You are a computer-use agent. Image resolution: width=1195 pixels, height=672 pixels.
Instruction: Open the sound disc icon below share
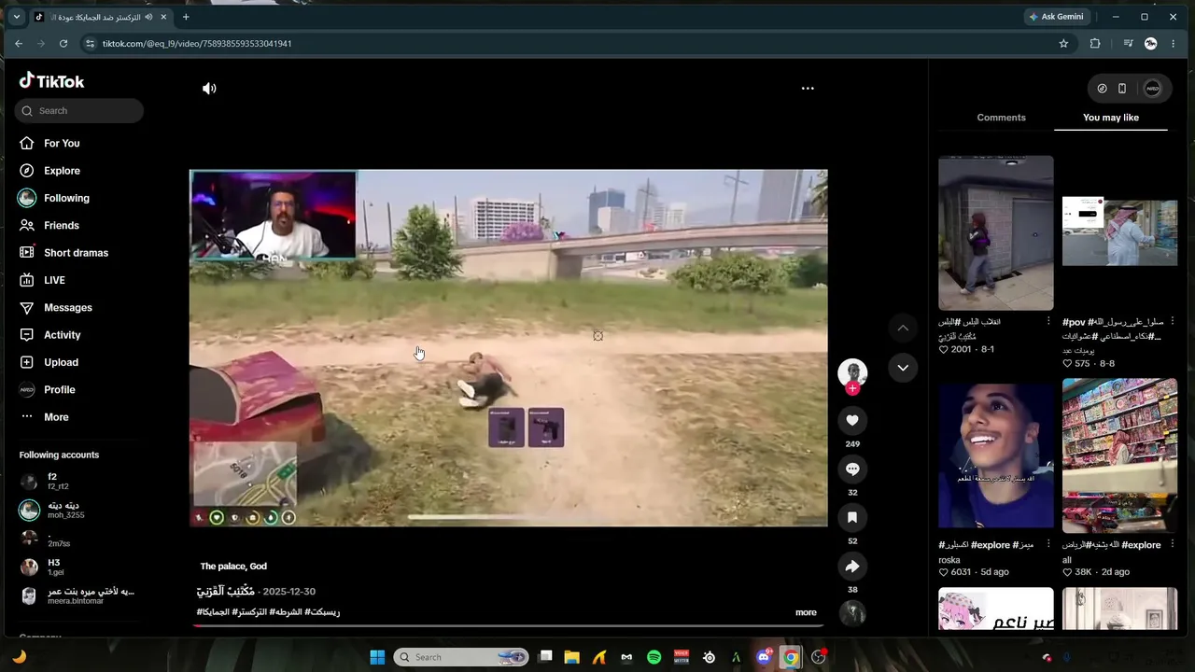(x=852, y=613)
